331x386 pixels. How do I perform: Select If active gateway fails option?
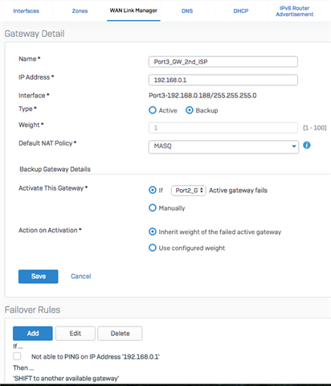coord(153,190)
